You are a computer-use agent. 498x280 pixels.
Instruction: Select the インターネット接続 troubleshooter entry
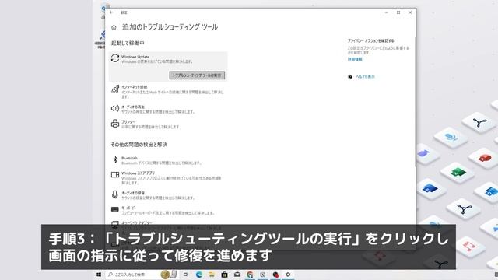coord(168,92)
